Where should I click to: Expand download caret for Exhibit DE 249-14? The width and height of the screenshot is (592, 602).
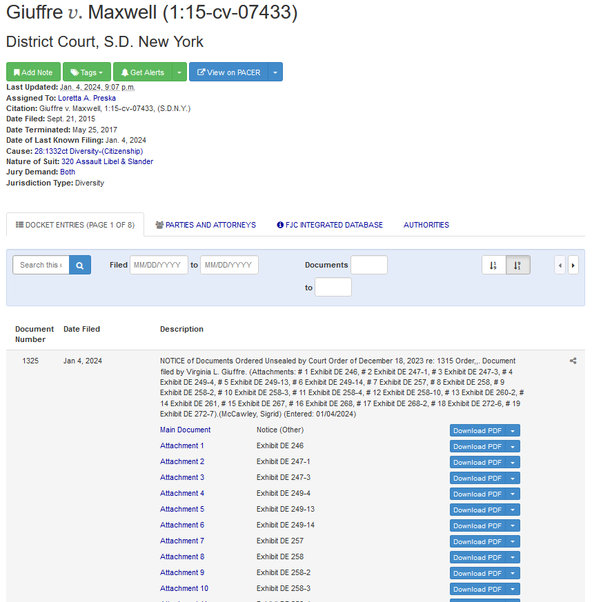(513, 525)
